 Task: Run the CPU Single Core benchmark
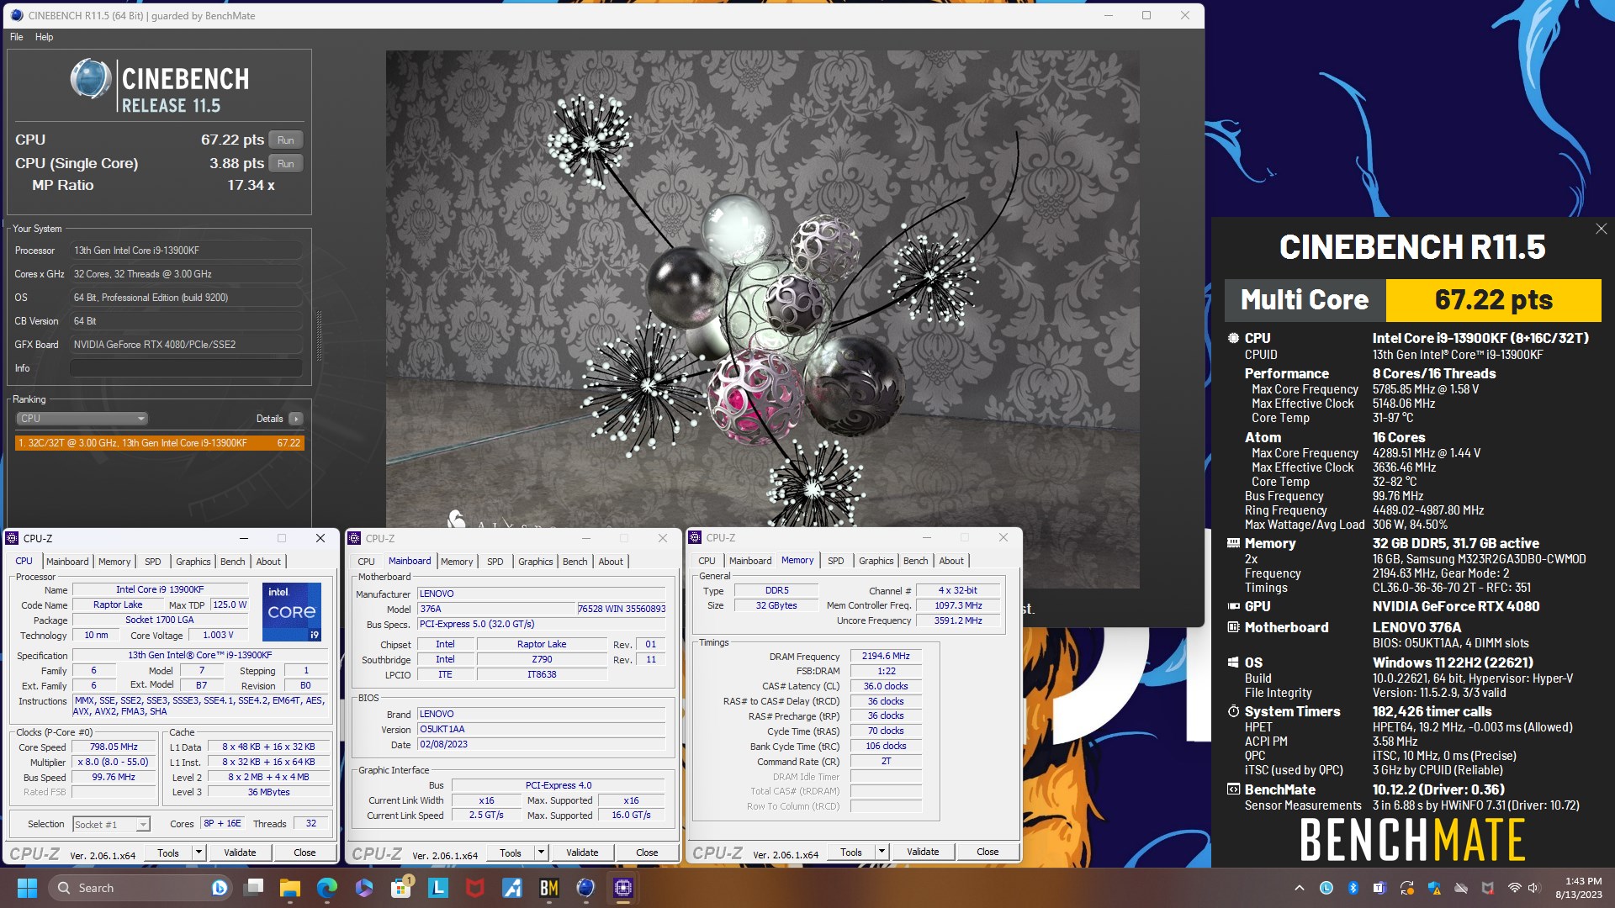(x=286, y=164)
